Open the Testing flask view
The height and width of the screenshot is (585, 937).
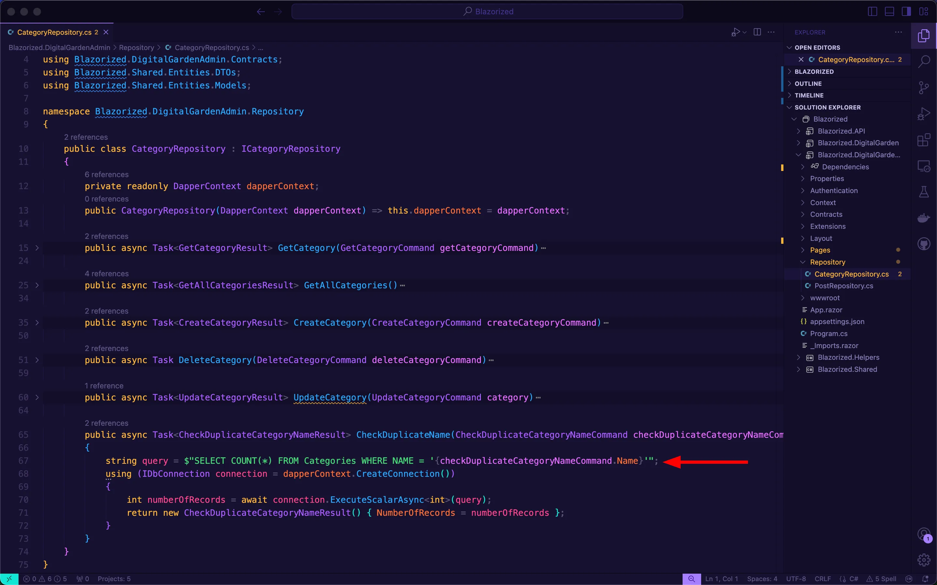(x=923, y=192)
